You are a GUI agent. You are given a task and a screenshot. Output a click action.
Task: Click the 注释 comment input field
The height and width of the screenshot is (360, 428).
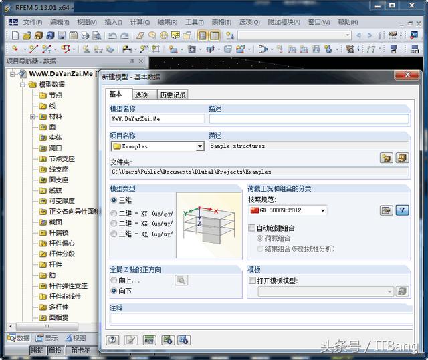261,319
